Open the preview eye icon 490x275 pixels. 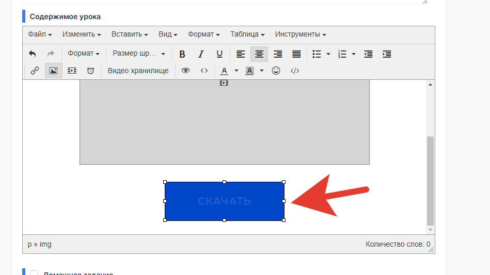tap(186, 71)
